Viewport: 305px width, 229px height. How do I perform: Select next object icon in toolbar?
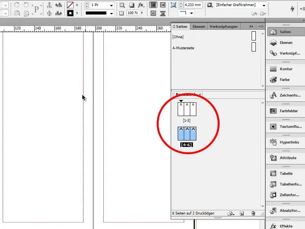coord(58,13)
